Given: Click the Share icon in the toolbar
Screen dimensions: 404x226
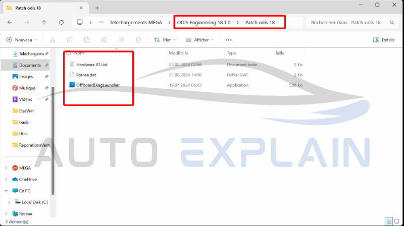Looking at the screenshot, I should 121,40.
